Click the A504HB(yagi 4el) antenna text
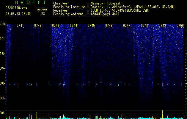187x119 pixels. (x=105, y=14)
